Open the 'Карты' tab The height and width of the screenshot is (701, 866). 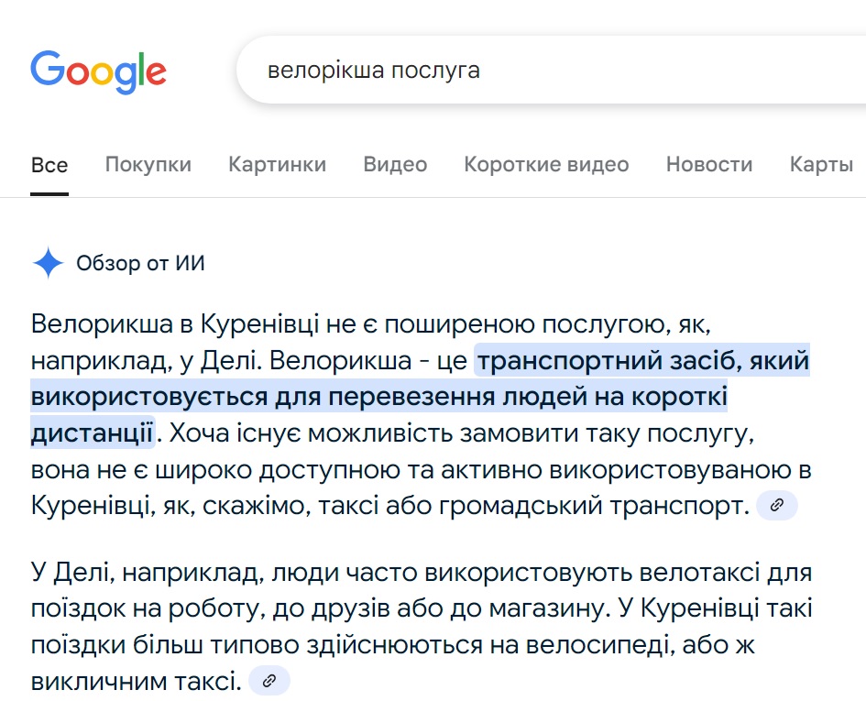coord(821,165)
